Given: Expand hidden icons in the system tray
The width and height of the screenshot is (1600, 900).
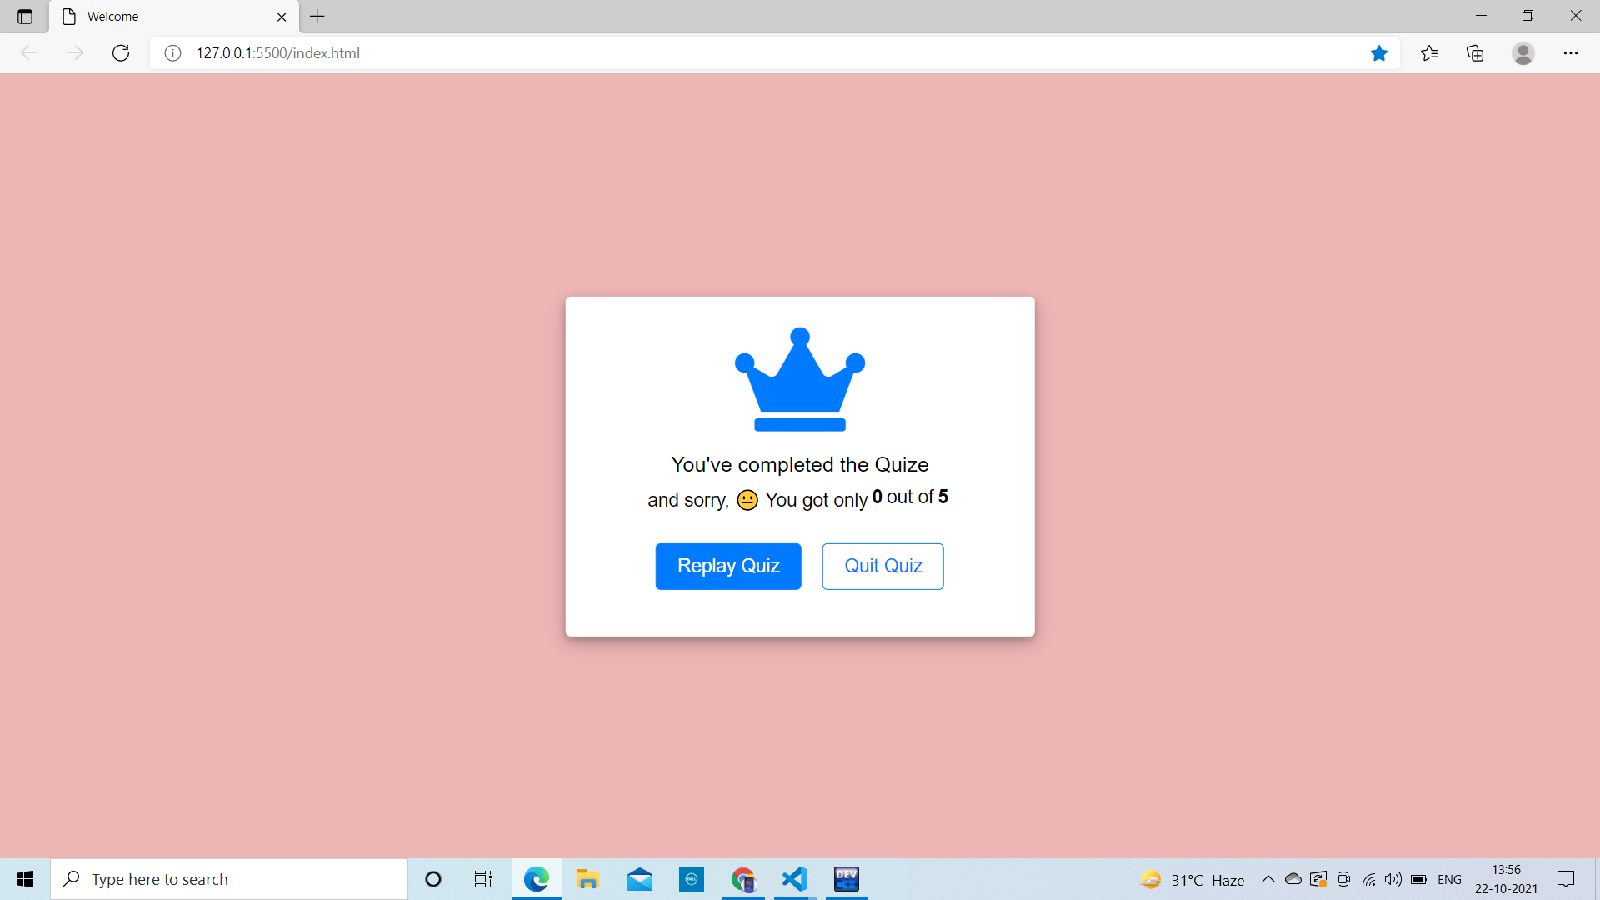Looking at the screenshot, I should [x=1268, y=879].
